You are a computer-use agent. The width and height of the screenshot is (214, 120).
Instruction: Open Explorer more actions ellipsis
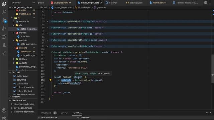point(33,3)
